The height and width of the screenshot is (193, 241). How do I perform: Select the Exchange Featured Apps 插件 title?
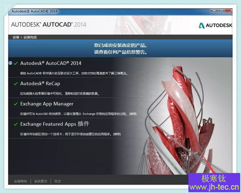pyautogui.click(x=55, y=124)
